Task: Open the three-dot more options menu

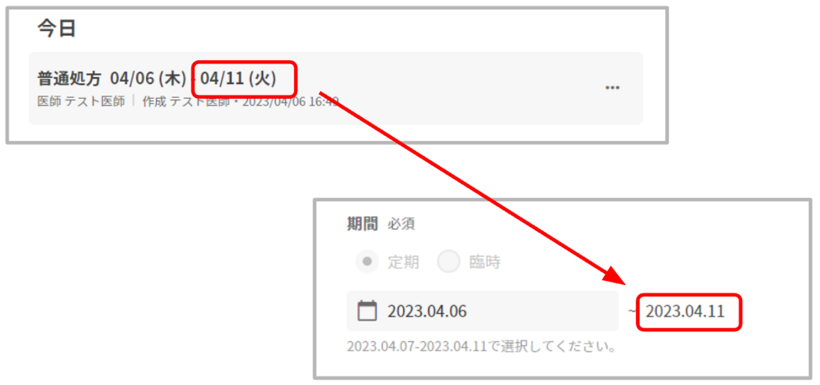Action: pyautogui.click(x=613, y=88)
